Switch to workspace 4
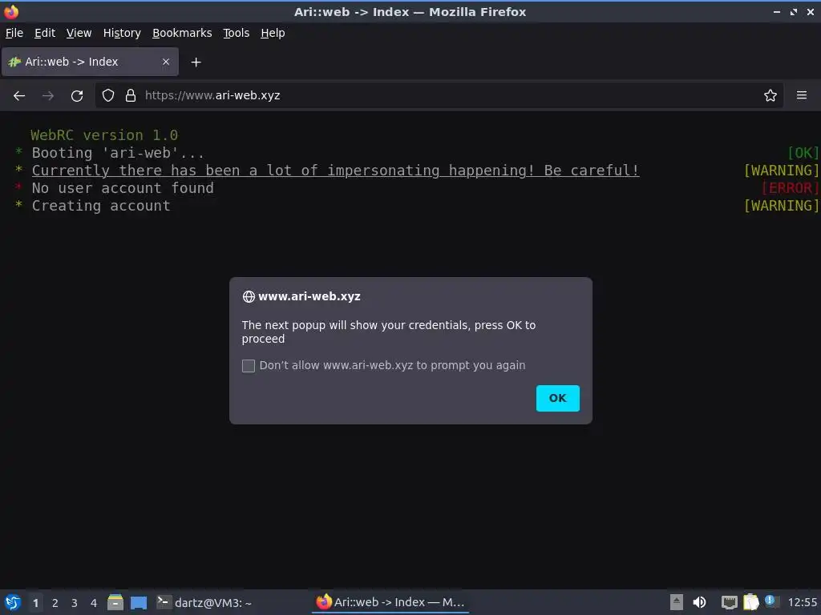Viewport: 821px width, 615px height. tap(94, 603)
